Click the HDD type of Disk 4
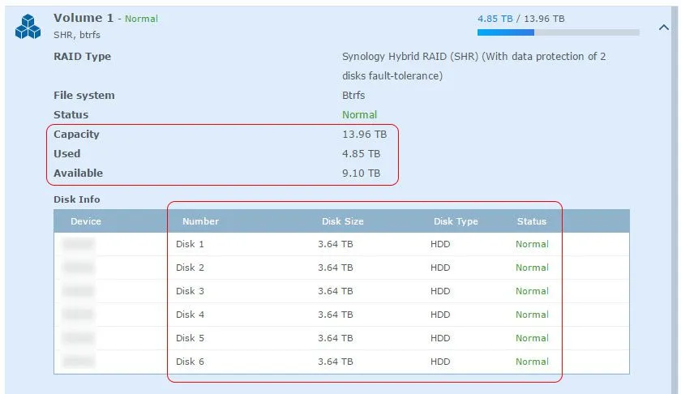Image resolution: width=681 pixels, height=394 pixels. pyautogui.click(x=440, y=315)
